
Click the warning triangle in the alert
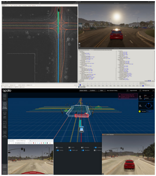pyautogui.click(x=120, y=97)
